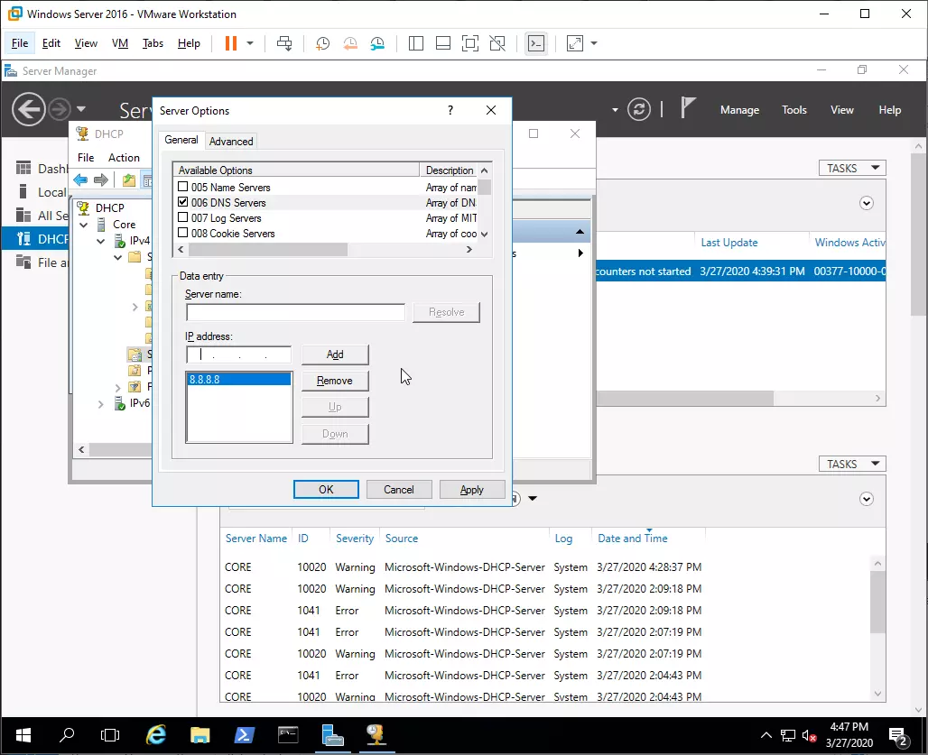Screen dimensions: 928x755
Task: Click the DHCP console back arrow
Action: point(80,180)
